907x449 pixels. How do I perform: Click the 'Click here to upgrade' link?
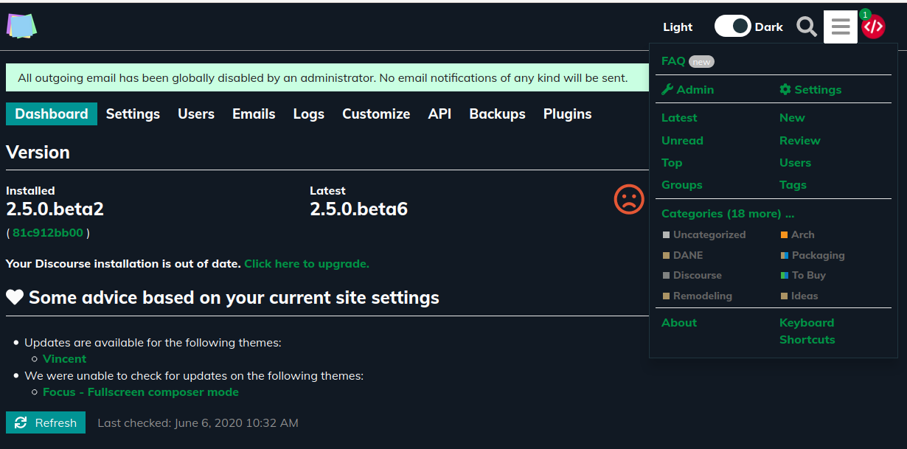click(306, 264)
